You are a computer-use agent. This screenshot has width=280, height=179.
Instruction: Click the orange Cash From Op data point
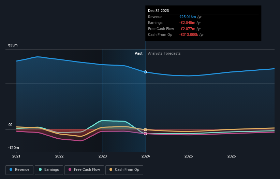click(x=145, y=130)
